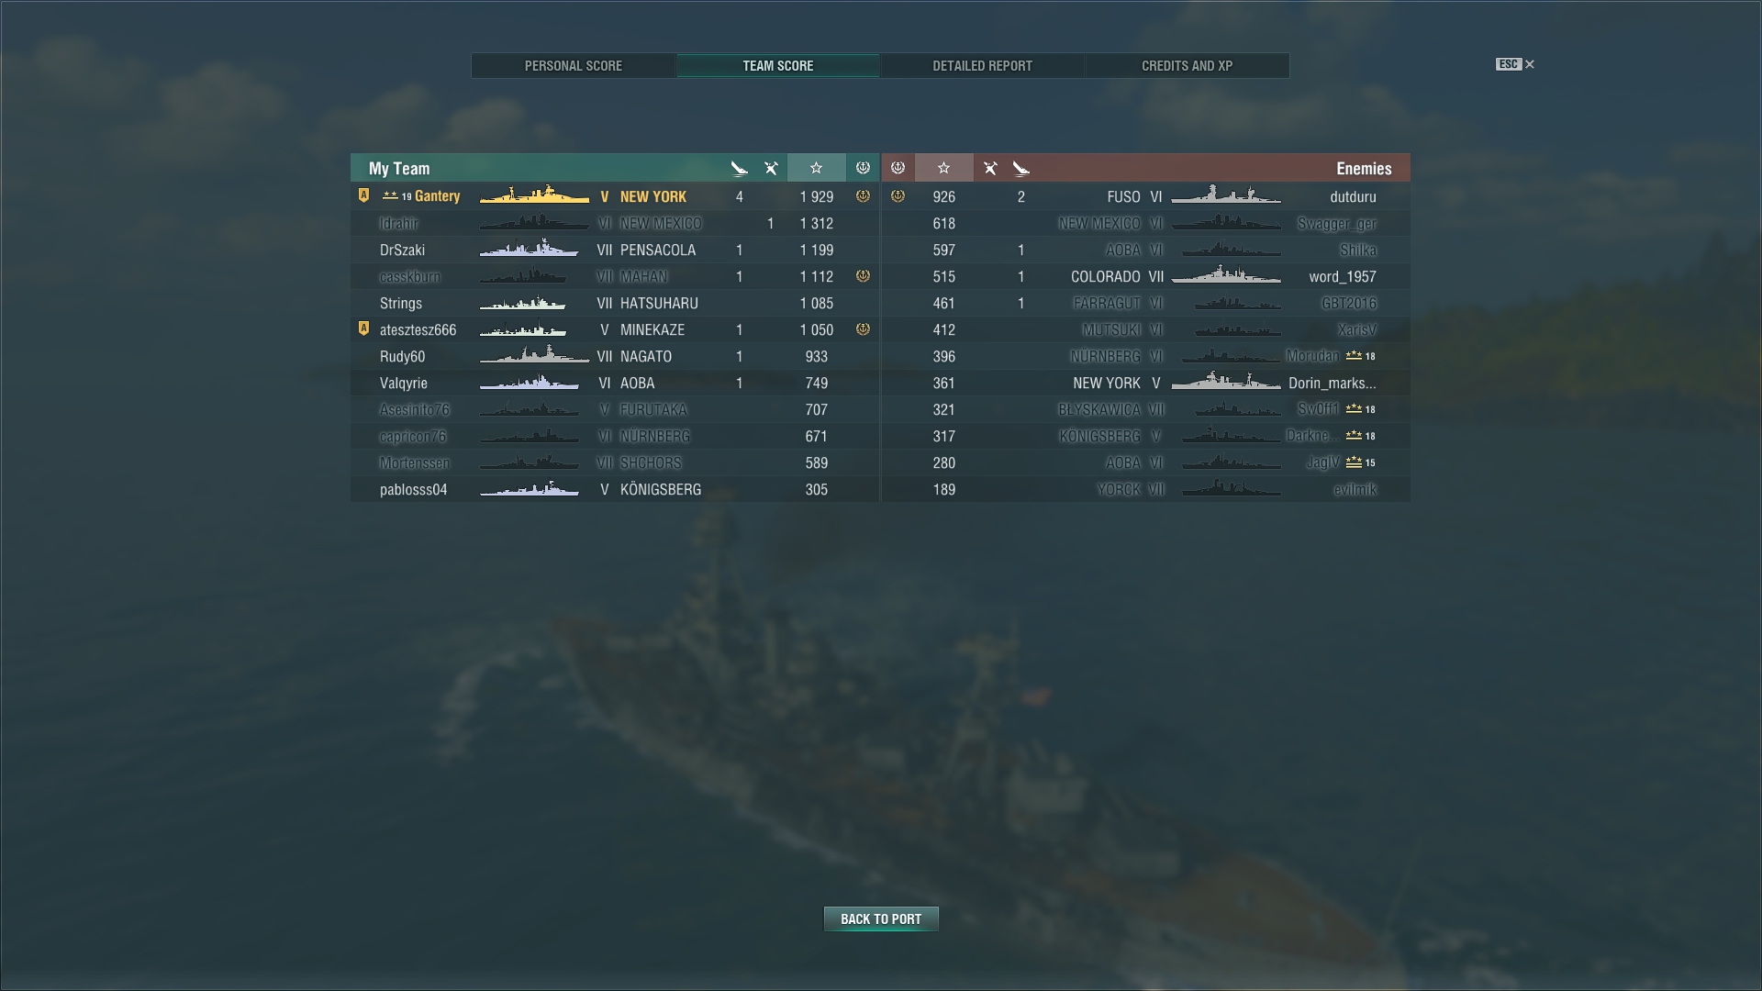
Task: Select the Team Score tab
Action: click(778, 66)
